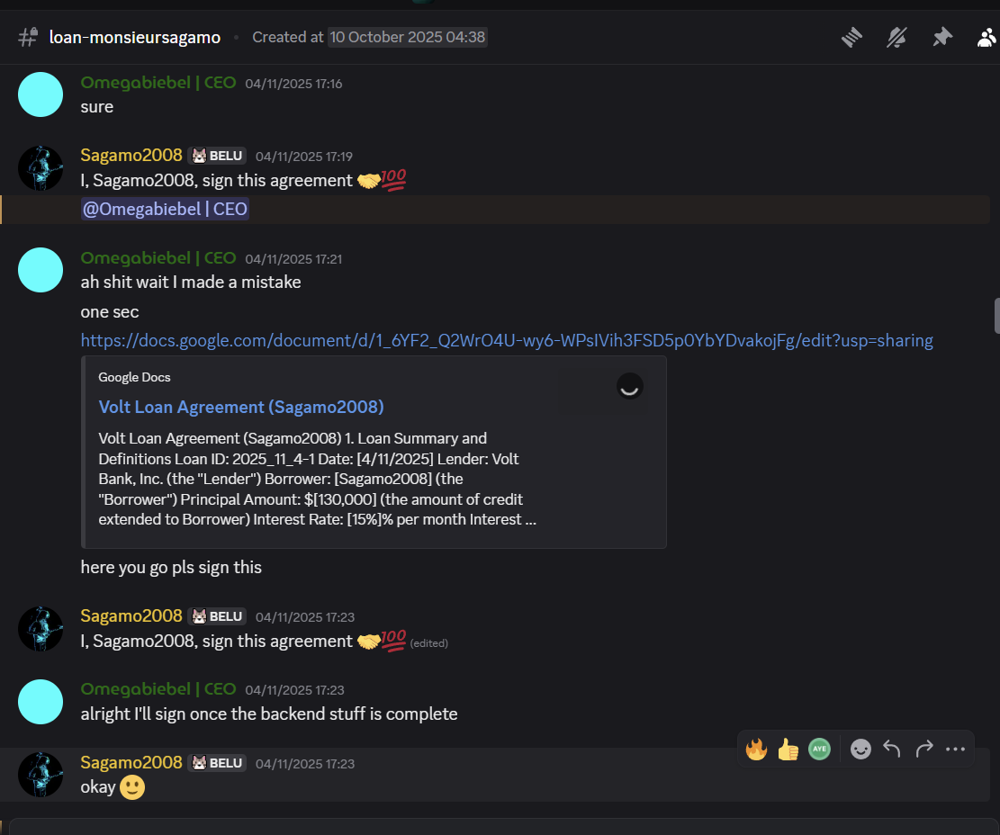Open the Google Docs loan agreement URL
Image resolution: width=1000 pixels, height=835 pixels.
click(x=506, y=340)
